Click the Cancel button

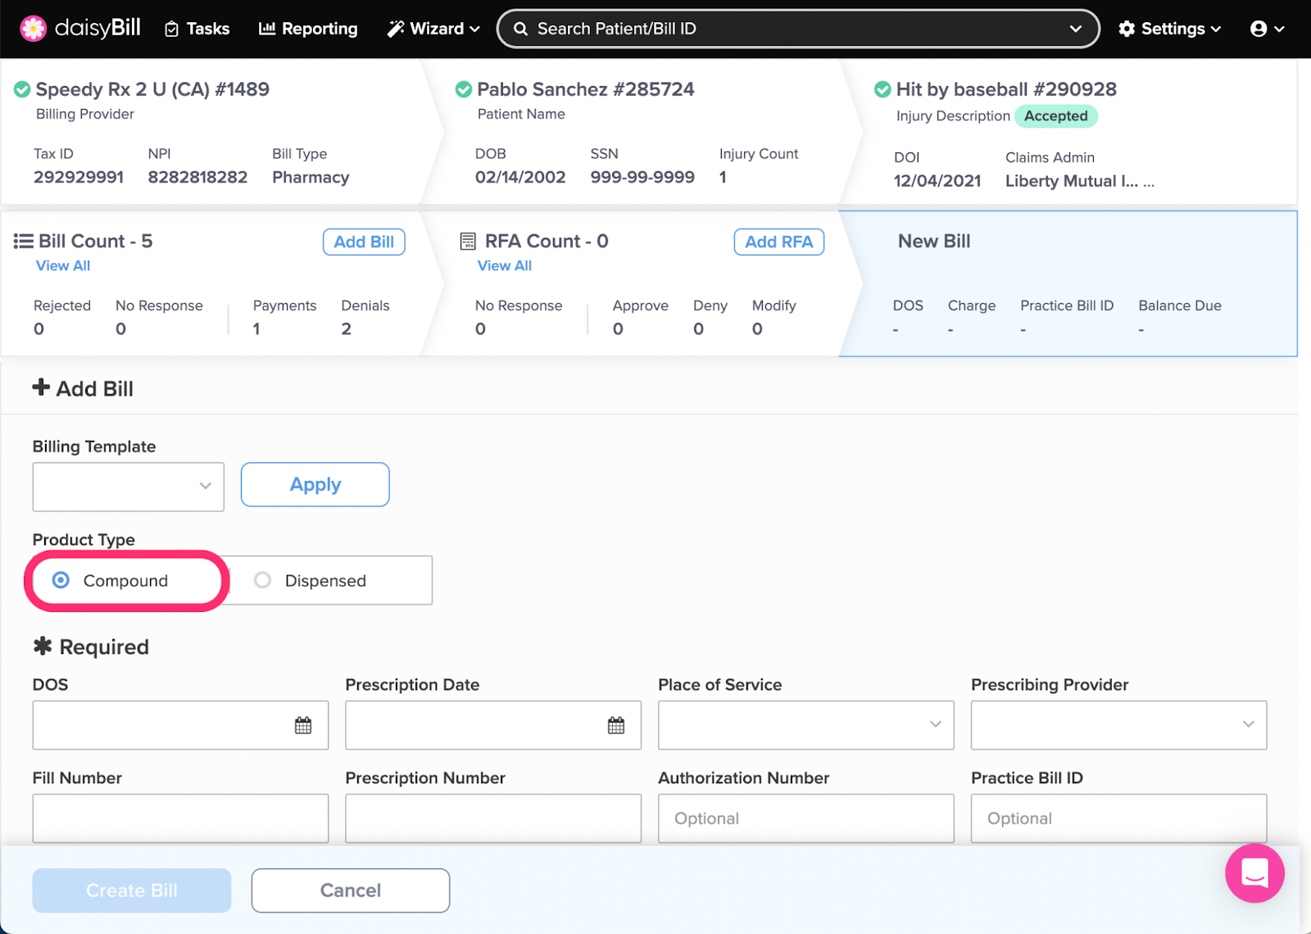click(351, 891)
